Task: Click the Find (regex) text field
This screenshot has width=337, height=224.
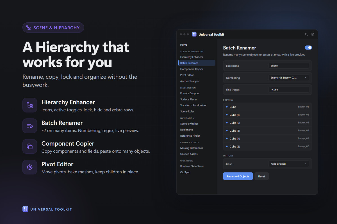Action: 289,90
